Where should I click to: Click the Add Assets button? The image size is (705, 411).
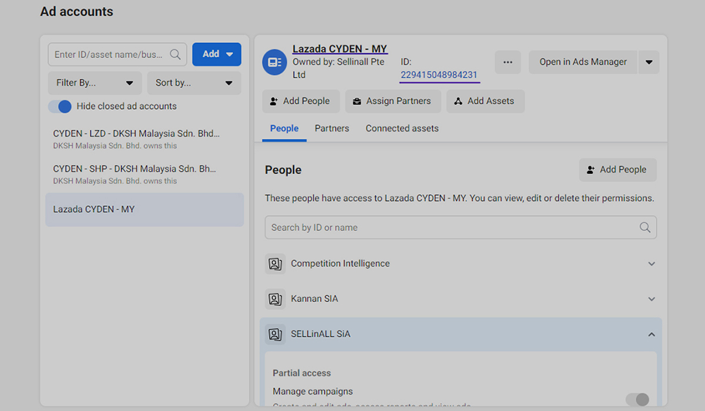pos(485,101)
